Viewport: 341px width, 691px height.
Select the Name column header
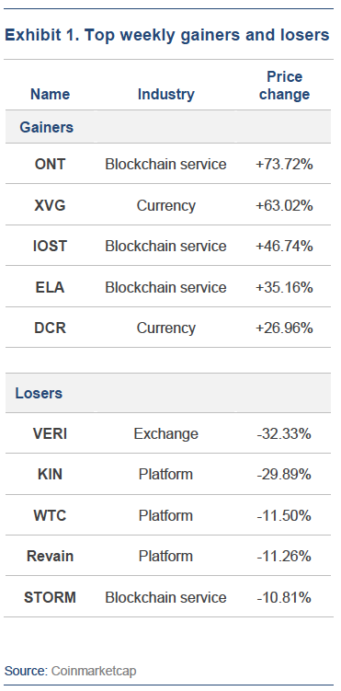[50, 94]
